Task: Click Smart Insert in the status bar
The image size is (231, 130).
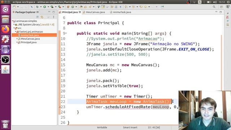Action: click(130, 127)
